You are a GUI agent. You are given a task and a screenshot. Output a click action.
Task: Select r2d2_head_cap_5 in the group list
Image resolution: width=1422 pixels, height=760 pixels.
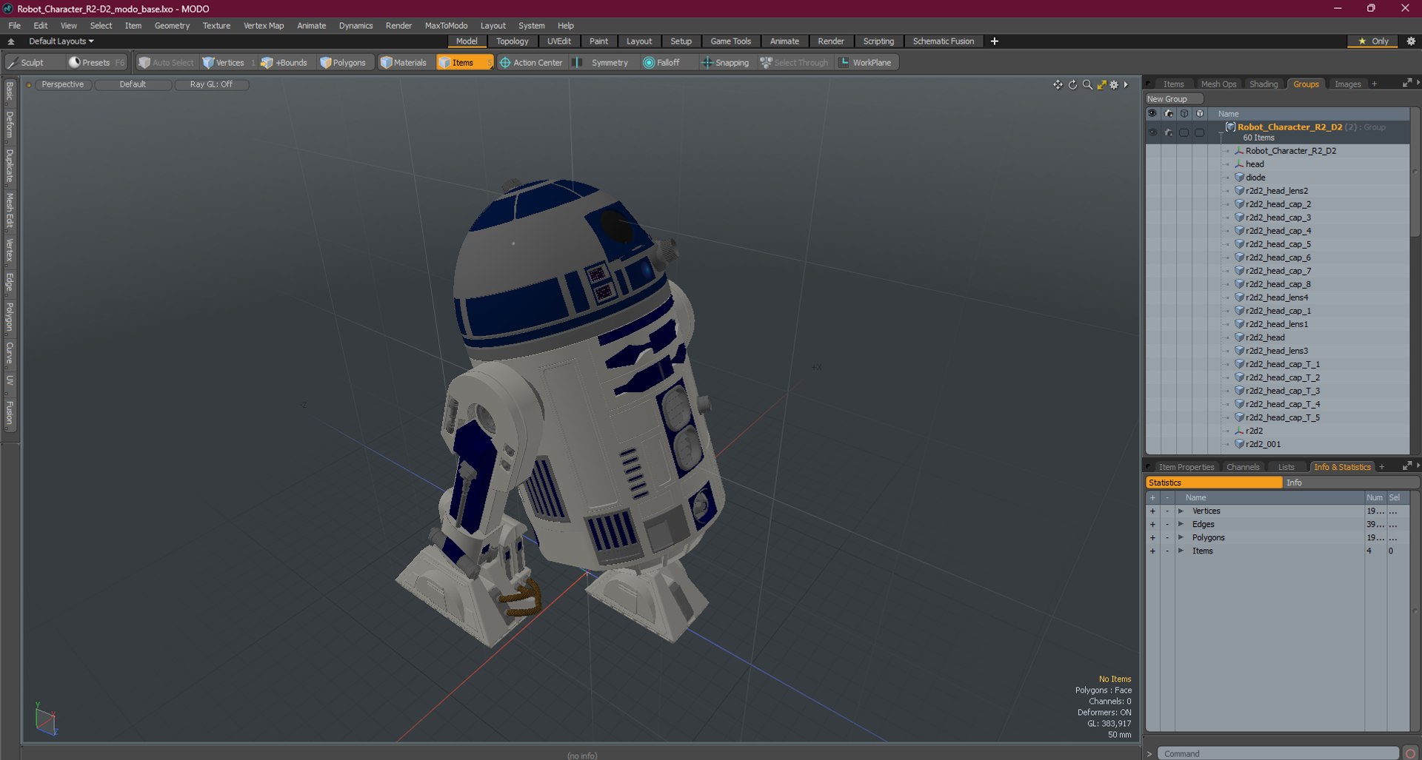pos(1278,244)
